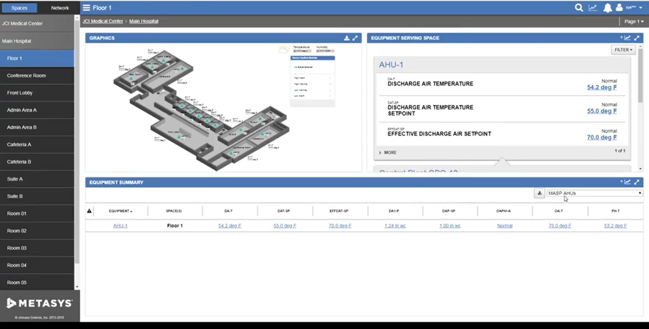Click 54.2 deg F in the summary table
The image size is (649, 329).
click(230, 226)
